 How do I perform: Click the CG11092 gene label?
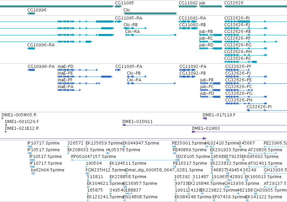point(188,3)
